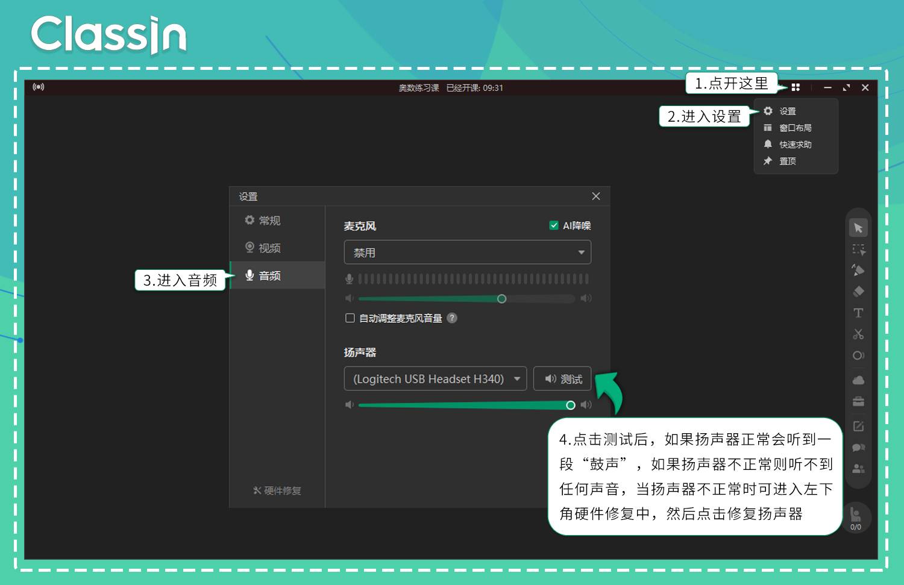
Task: Select the scissors cut tool
Action: coord(858,334)
